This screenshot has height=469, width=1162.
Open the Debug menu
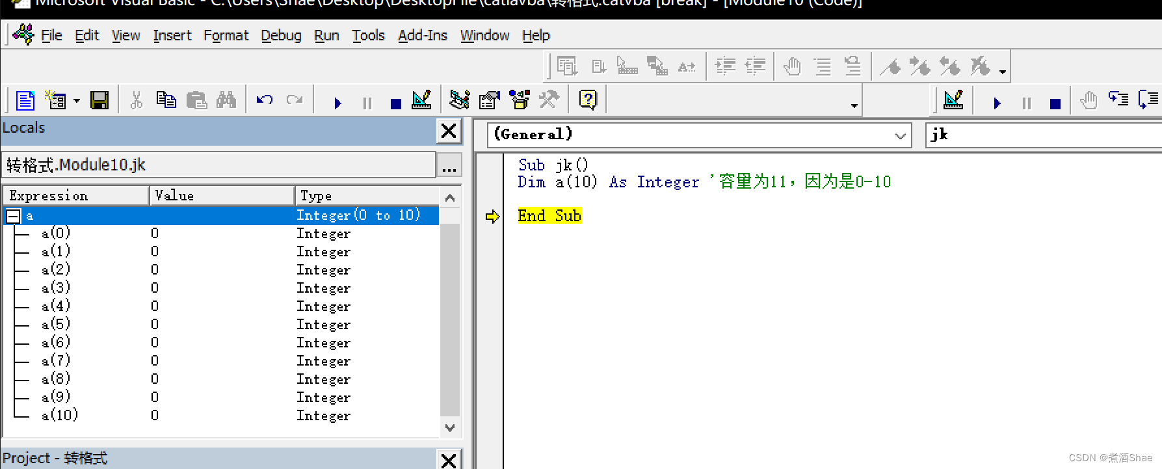pos(281,36)
